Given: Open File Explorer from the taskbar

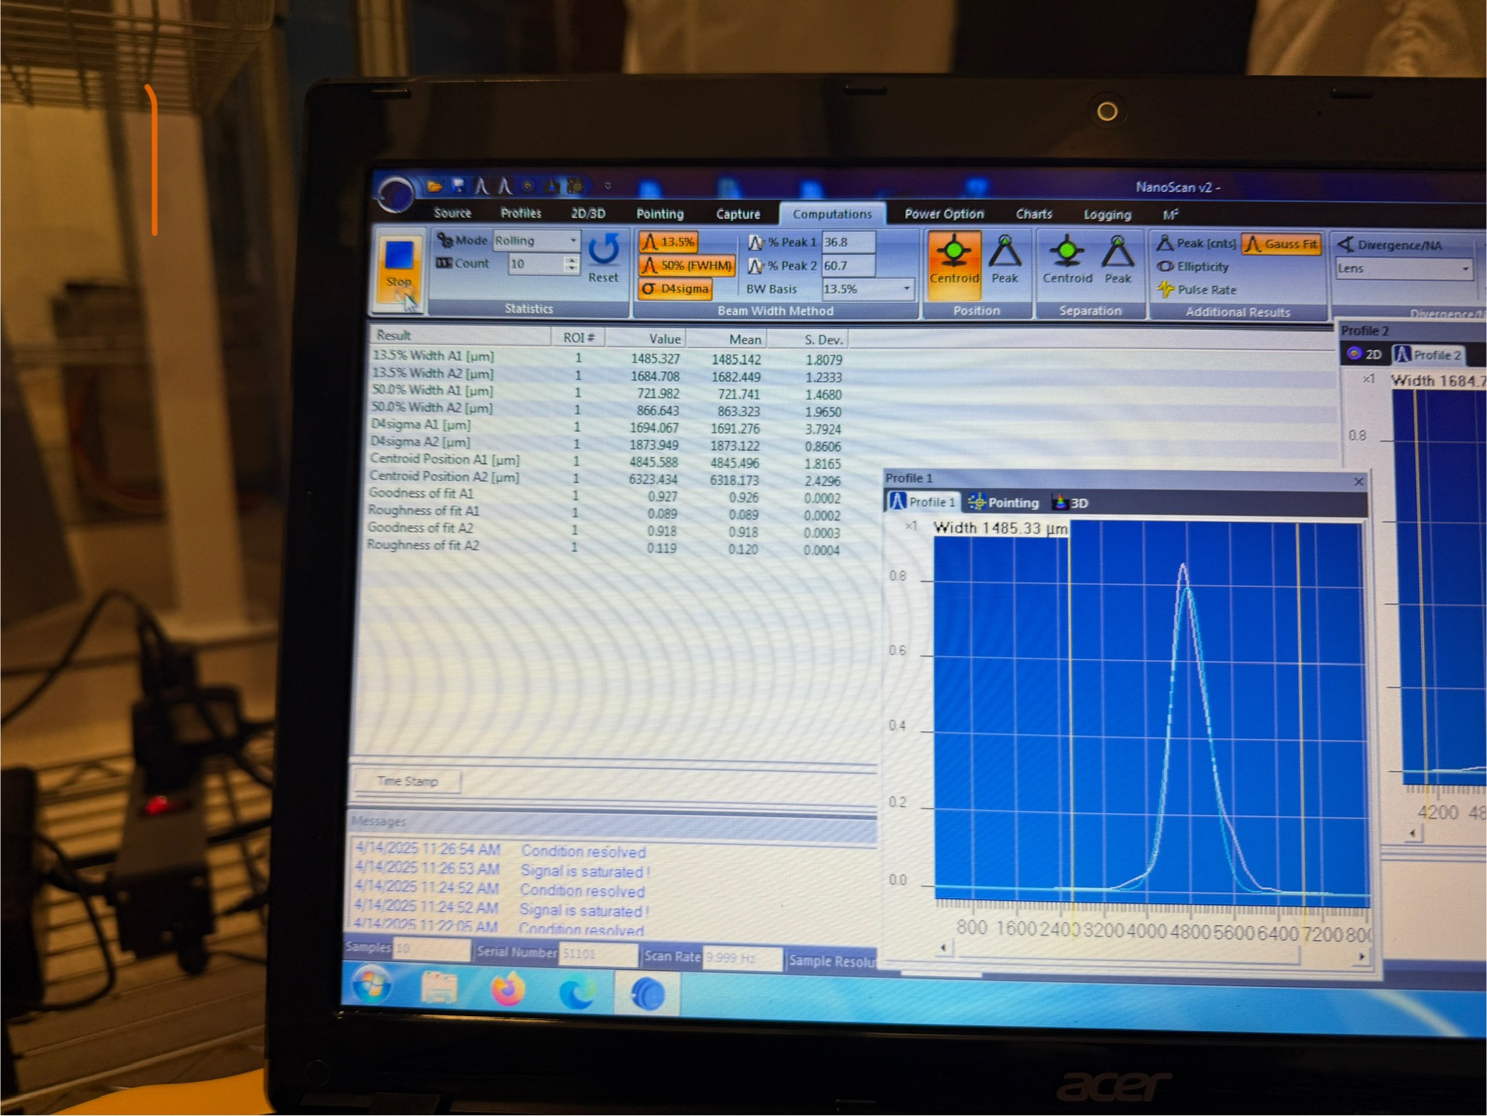Looking at the screenshot, I should point(439,987).
